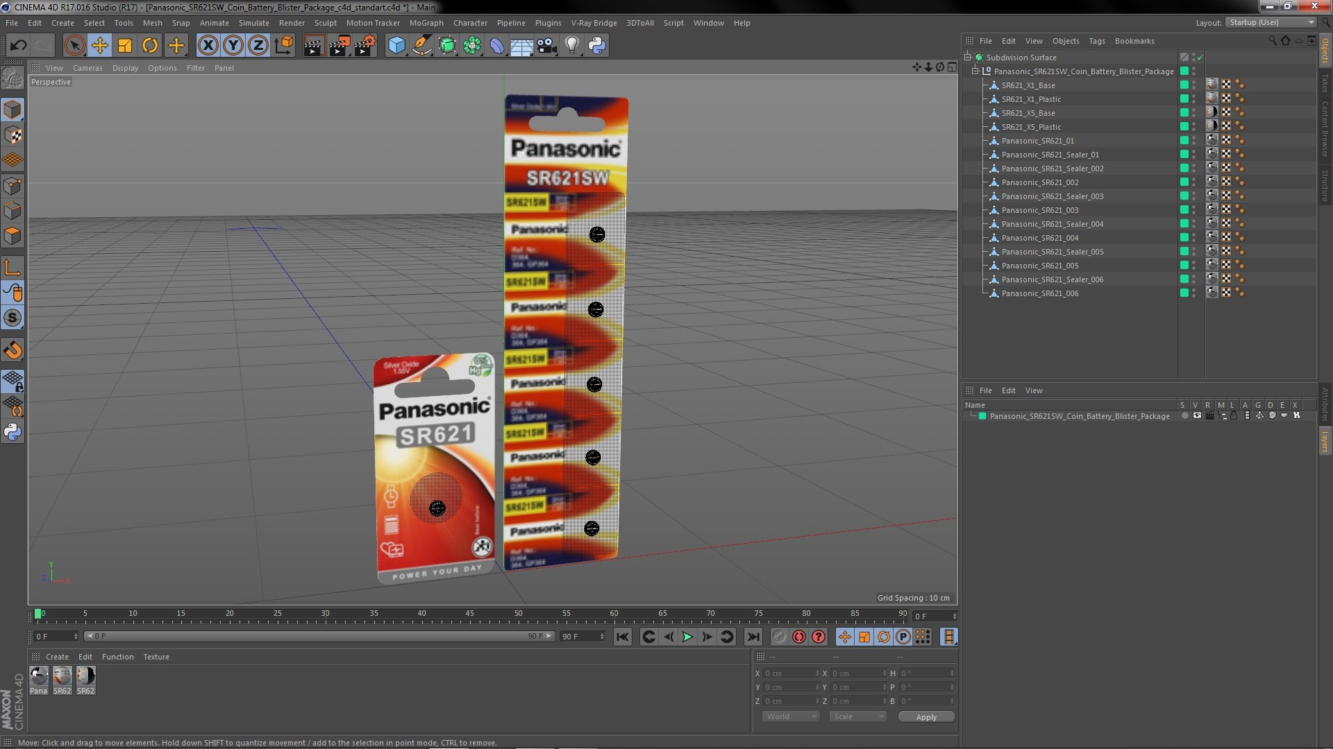Viewport: 1333px width, 749px height.
Task: Select the Rotate tool in toolbar
Action: coord(150,46)
